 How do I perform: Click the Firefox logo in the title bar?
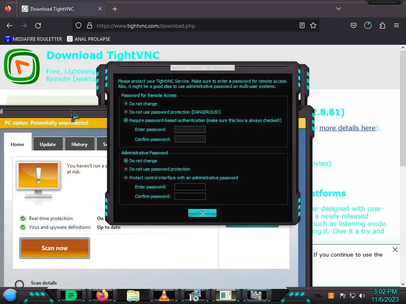8,8
